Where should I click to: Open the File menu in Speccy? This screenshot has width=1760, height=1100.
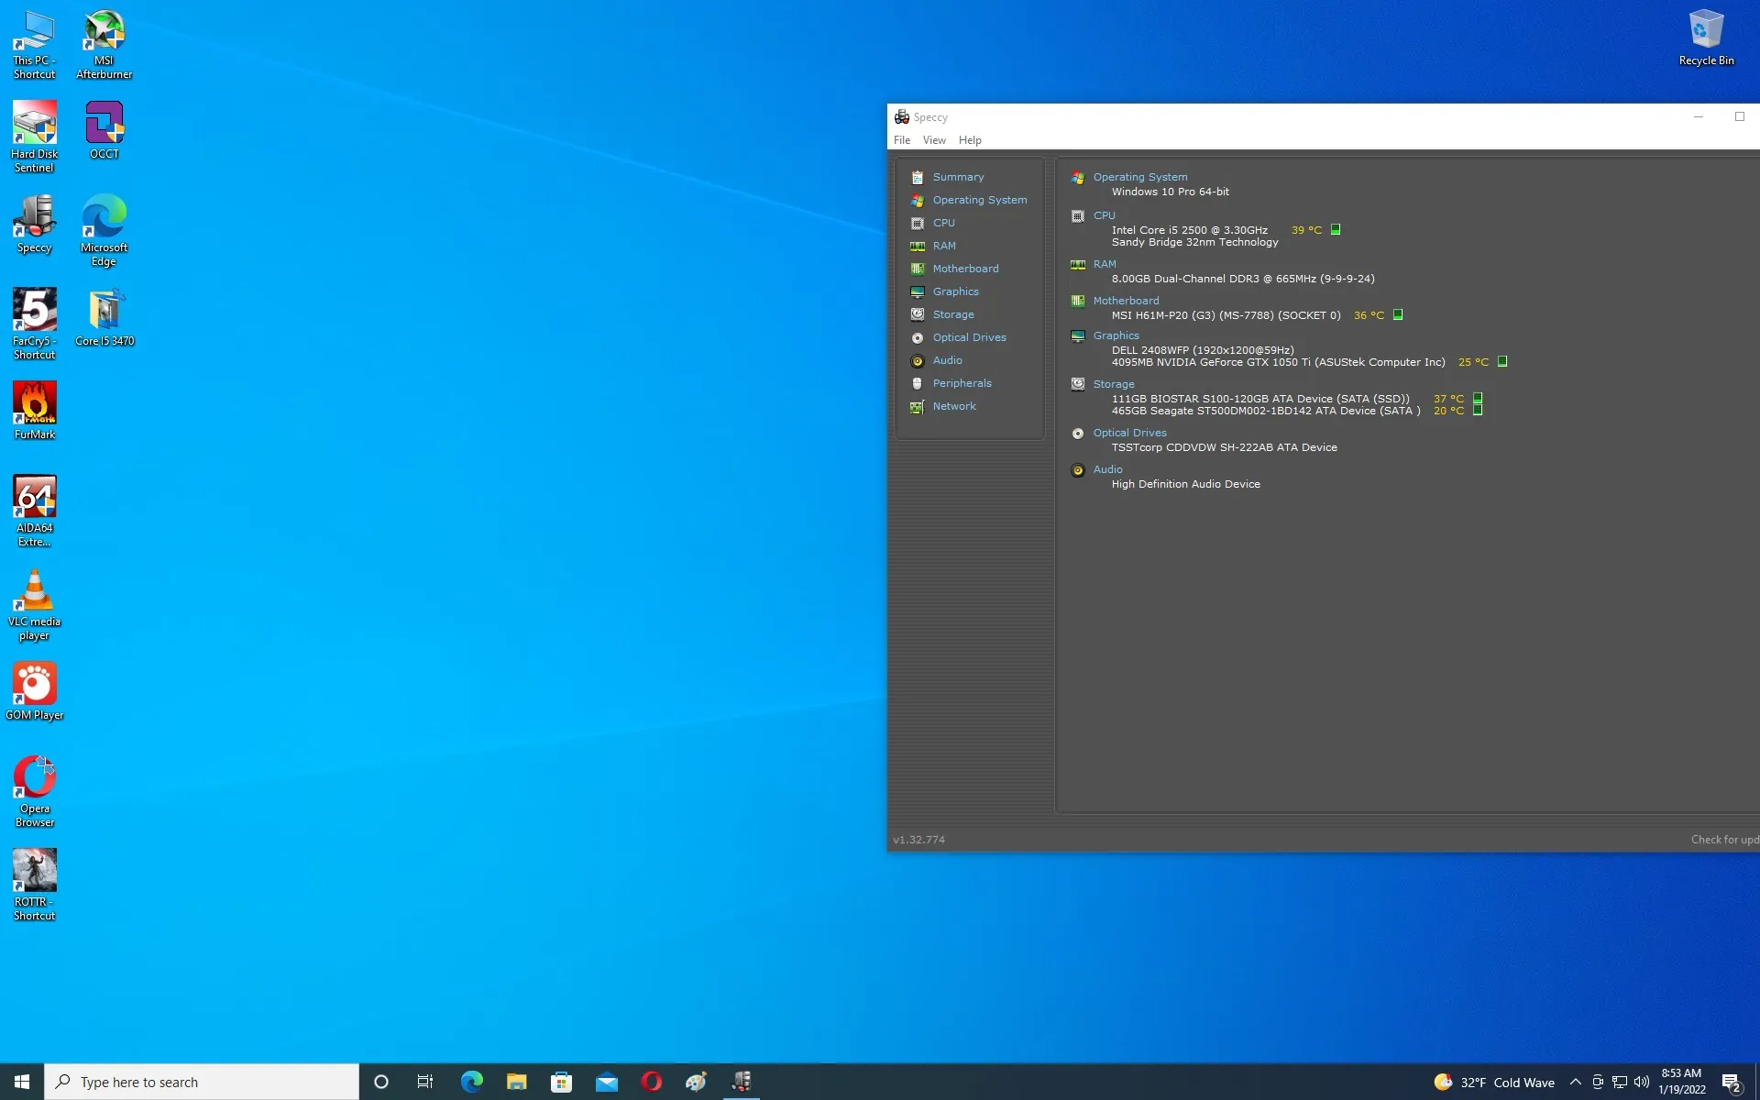[902, 140]
